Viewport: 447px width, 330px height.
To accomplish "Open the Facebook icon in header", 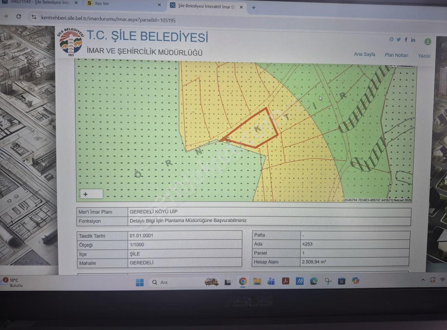I will [x=406, y=40].
